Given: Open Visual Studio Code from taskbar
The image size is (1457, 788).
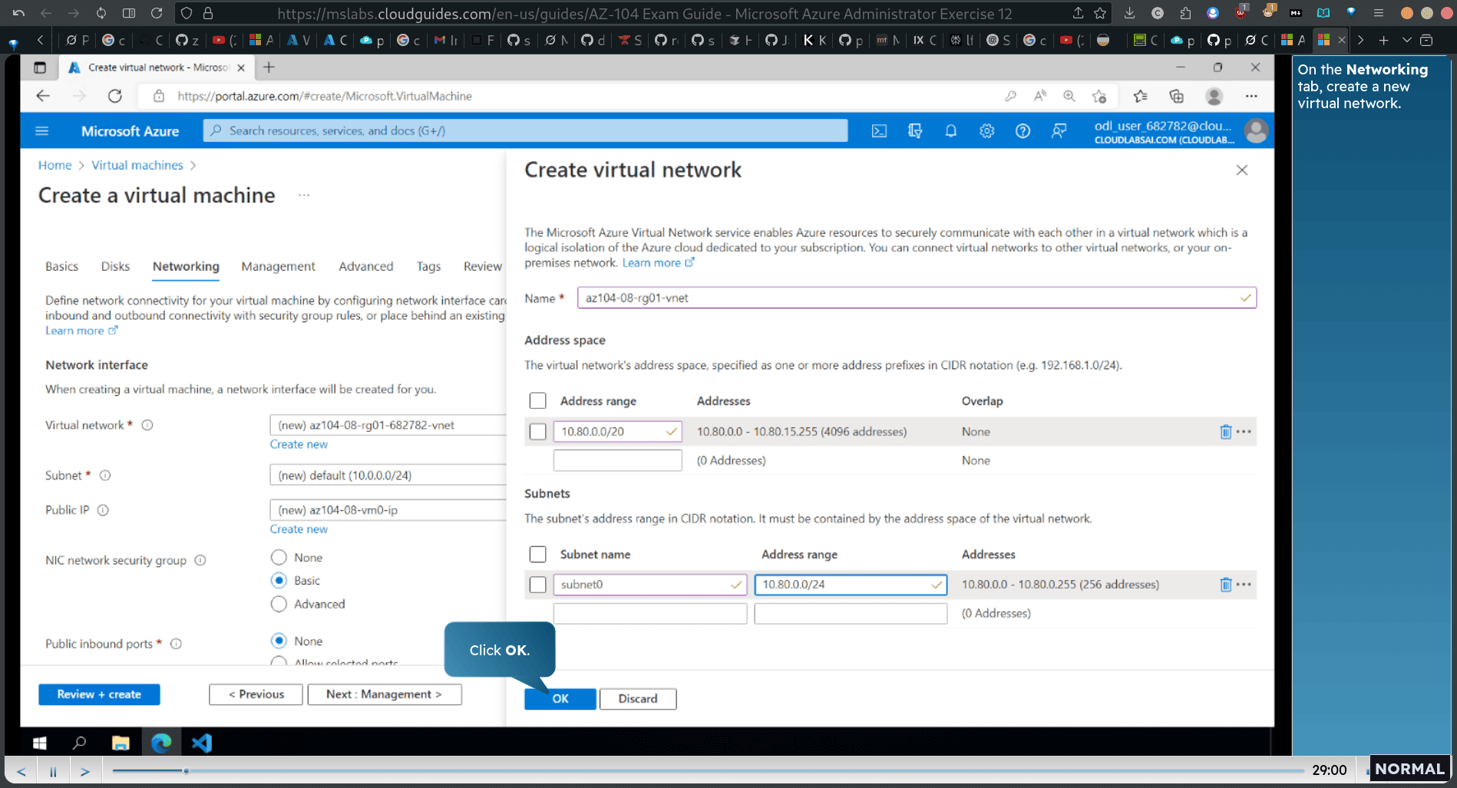Looking at the screenshot, I should pyautogui.click(x=202, y=743).
